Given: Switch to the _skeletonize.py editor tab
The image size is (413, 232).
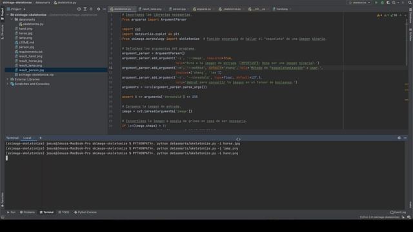Looking at the screenshot, I should click(231, 9).
